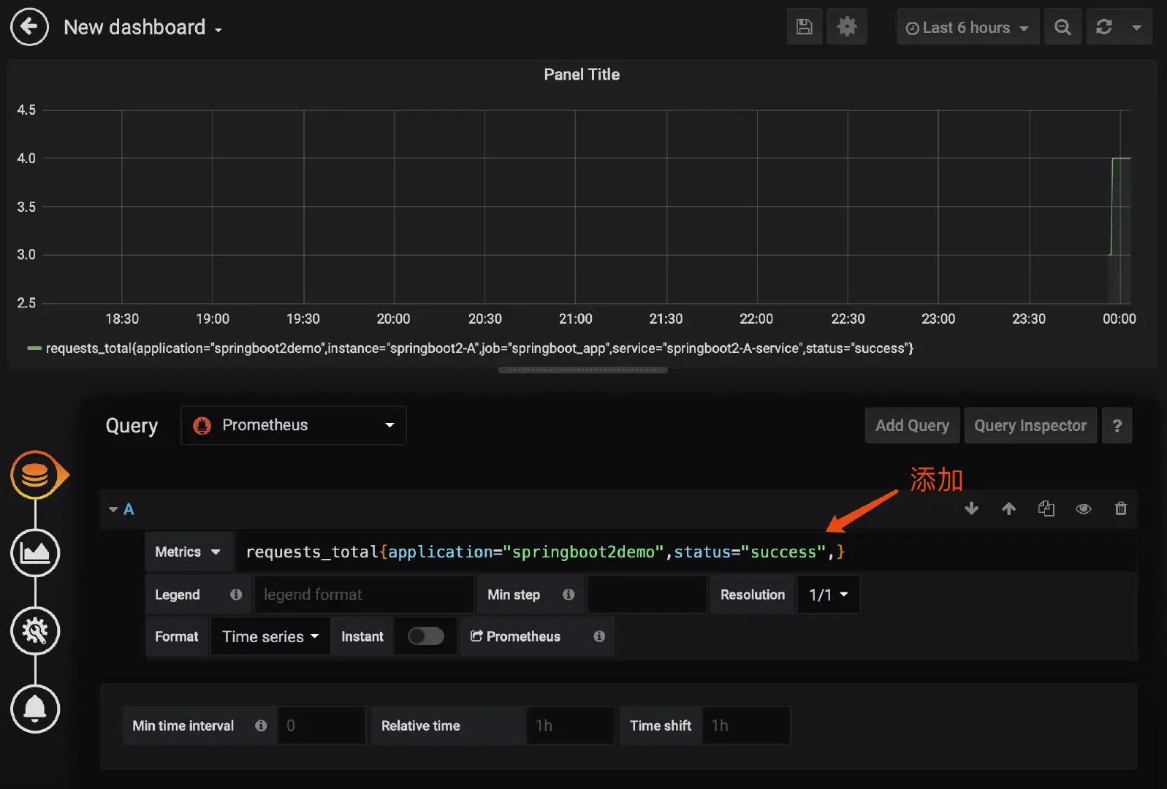Move query A down with arrow icon
Viewport: 1167px width, 789px height.
(x=971, y=508)
